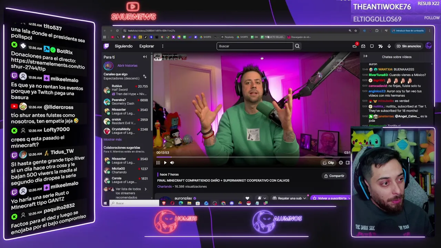Open Discord in taskbar
The width and height of the screenshot is (441, 248).
click(232, 203)
